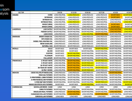Select CORN's orange SHORT/ADD cell under 4/3/26
Image resolution: width=132 pixels, height=101 pixels.
[x=115, y=15]
